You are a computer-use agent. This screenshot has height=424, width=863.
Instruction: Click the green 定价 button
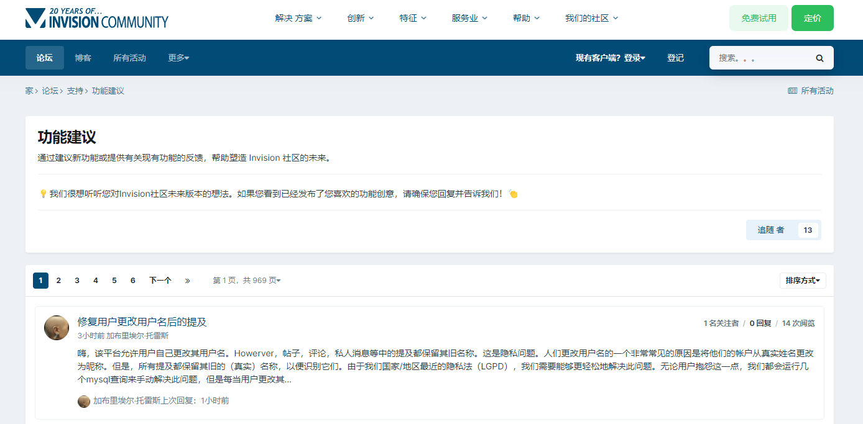pyautogui.click(x=813, y=18)
